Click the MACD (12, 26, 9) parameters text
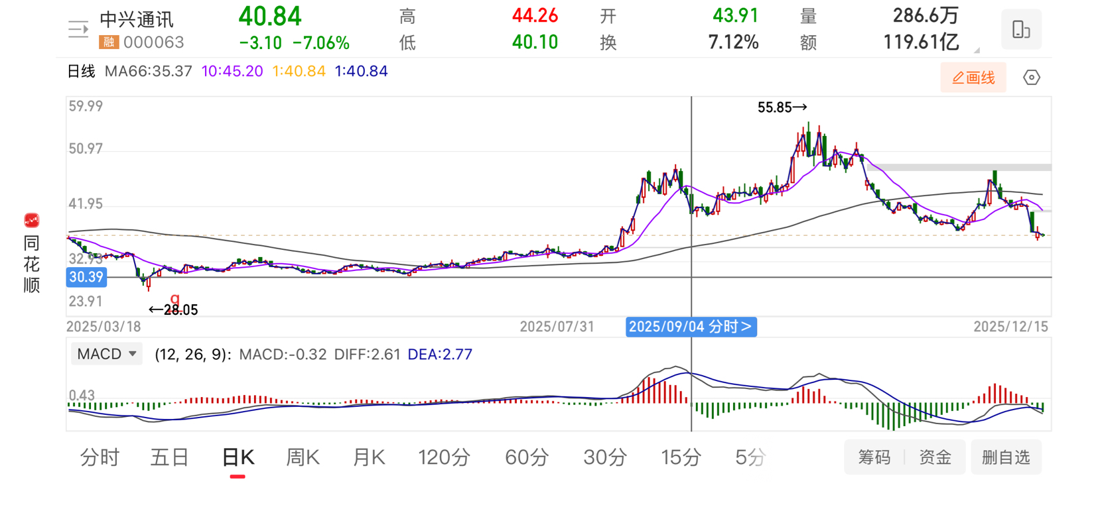The width and height of the screenshot is (1108, 509). point(192,355)
